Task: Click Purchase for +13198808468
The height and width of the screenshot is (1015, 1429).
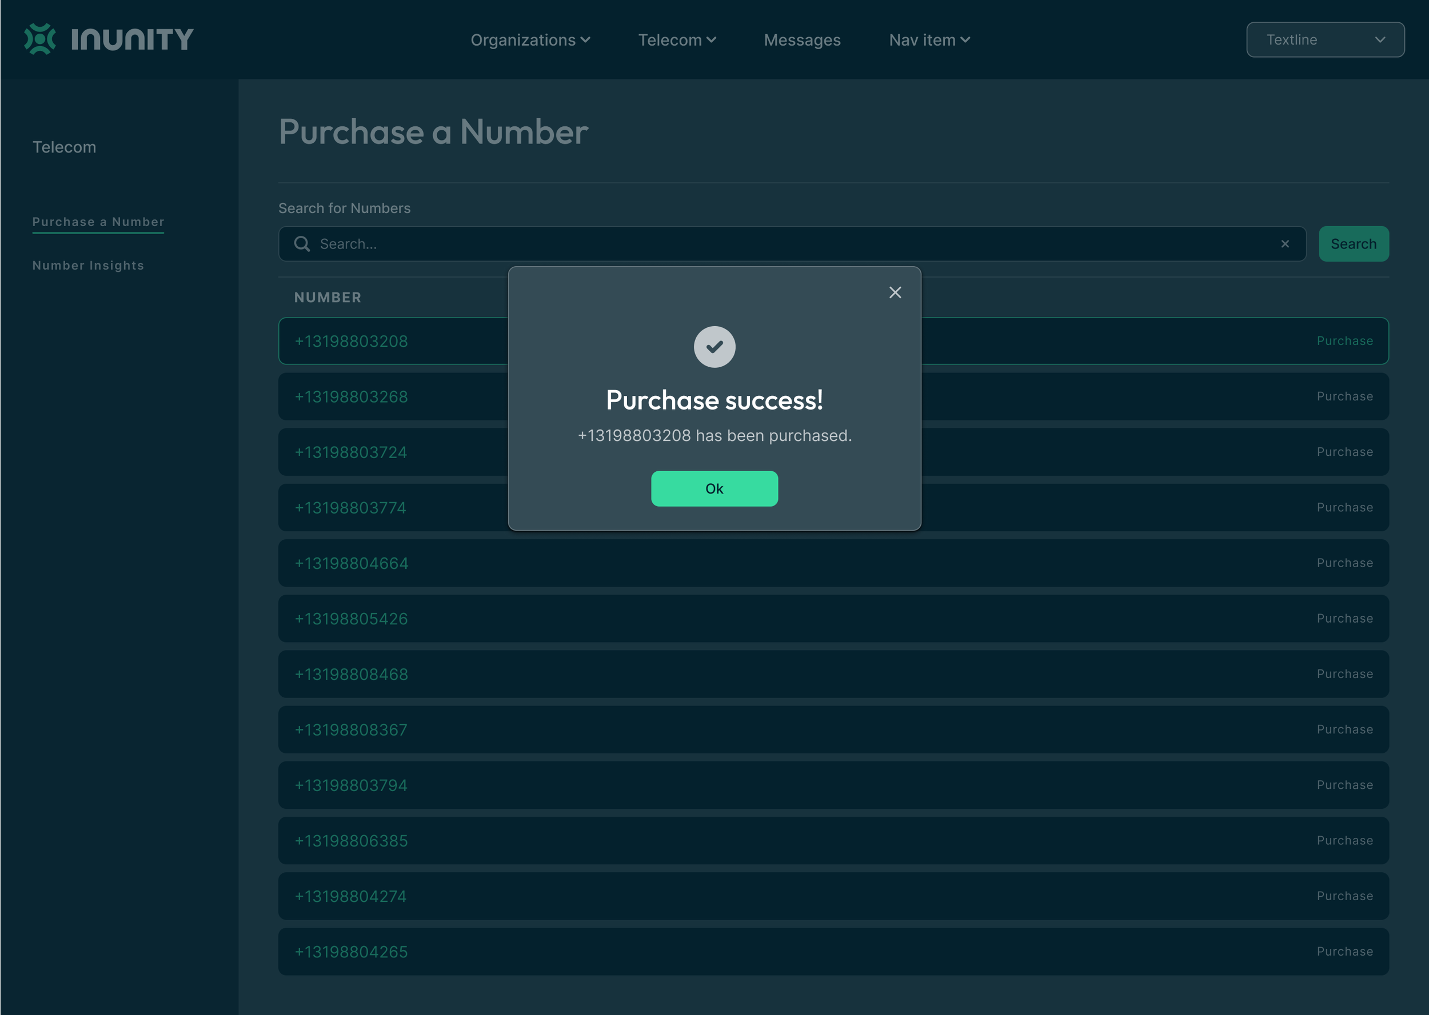Action: [1344, 674]
